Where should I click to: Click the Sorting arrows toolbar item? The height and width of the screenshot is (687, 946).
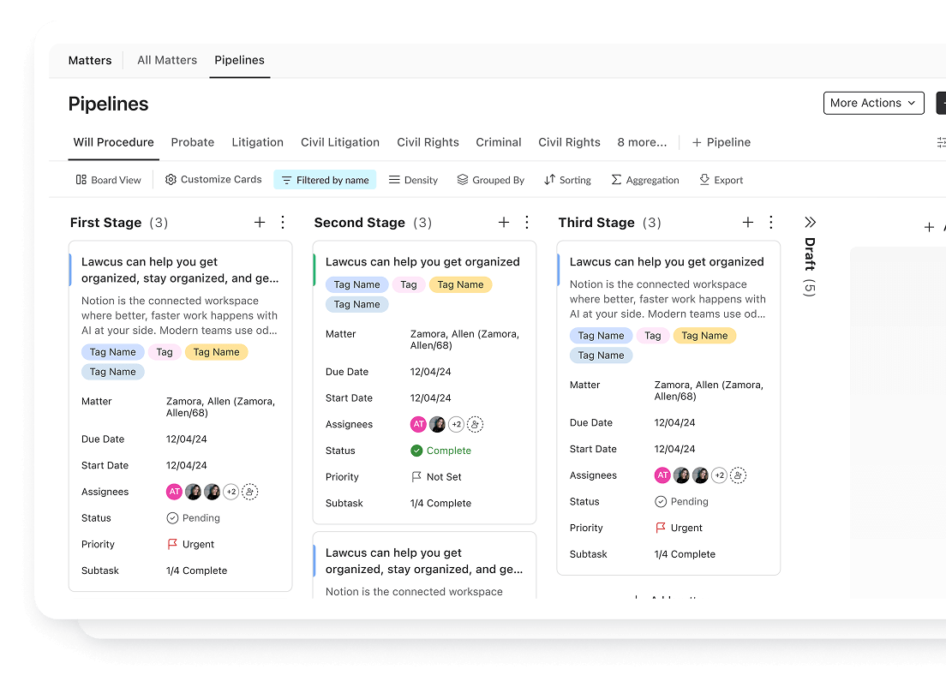coord(567,180)
